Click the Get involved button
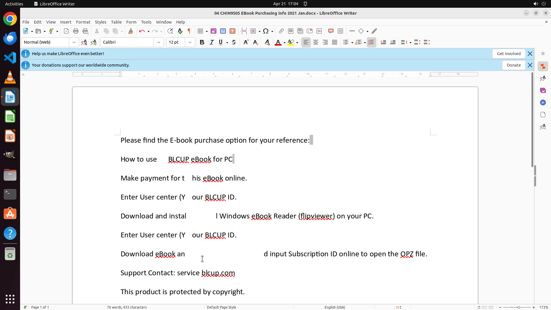This screenshot has height=310, width=551. coord(509,54)
